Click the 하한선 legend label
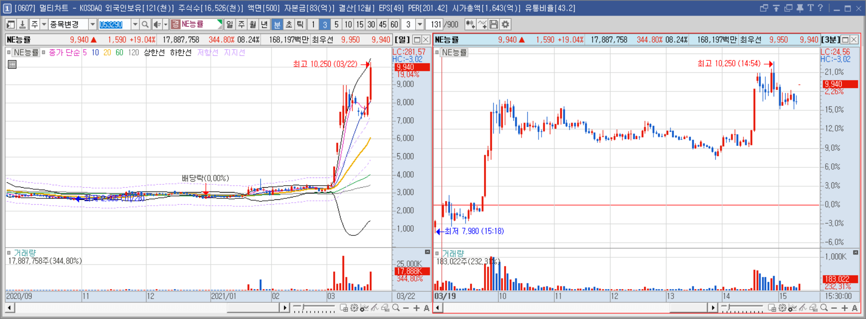866x319 pixels. (180, 53)
